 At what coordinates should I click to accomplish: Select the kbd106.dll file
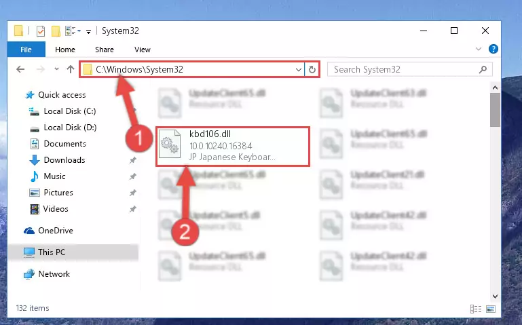[x=233, y=147]
